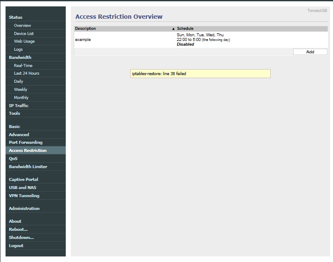Viewport: 333px width, 262px height.
Task: Open Web Usage page
Action: point(24,41)
